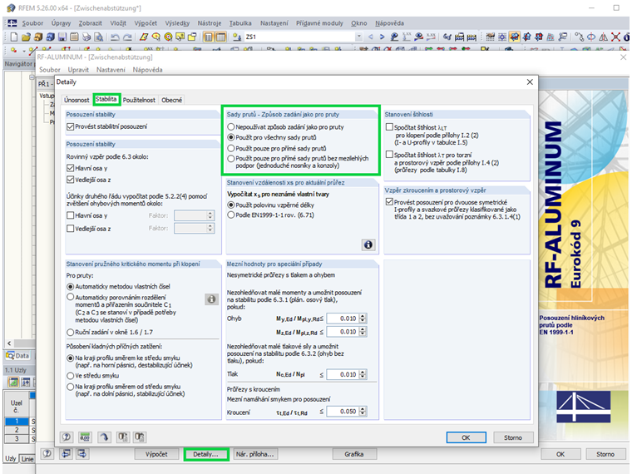The image size is (632, 474).
Task: Click the info icon in xs distance section
Action: click(368, 244)
